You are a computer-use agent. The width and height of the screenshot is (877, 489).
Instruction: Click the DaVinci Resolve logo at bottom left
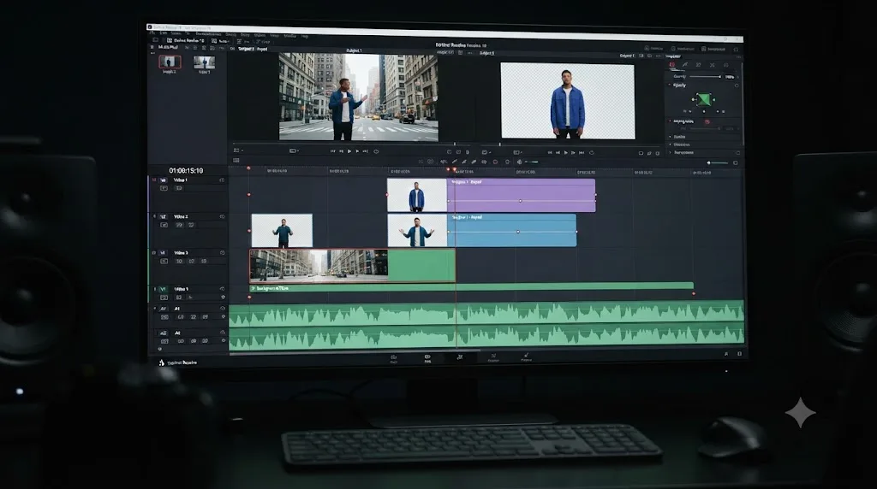point(162,362)
